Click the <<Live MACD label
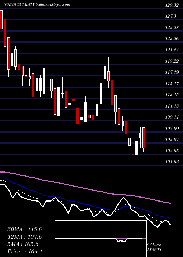The width and height of the screenshot is (183, 257). pyautogui.click(x=154, y=247)
